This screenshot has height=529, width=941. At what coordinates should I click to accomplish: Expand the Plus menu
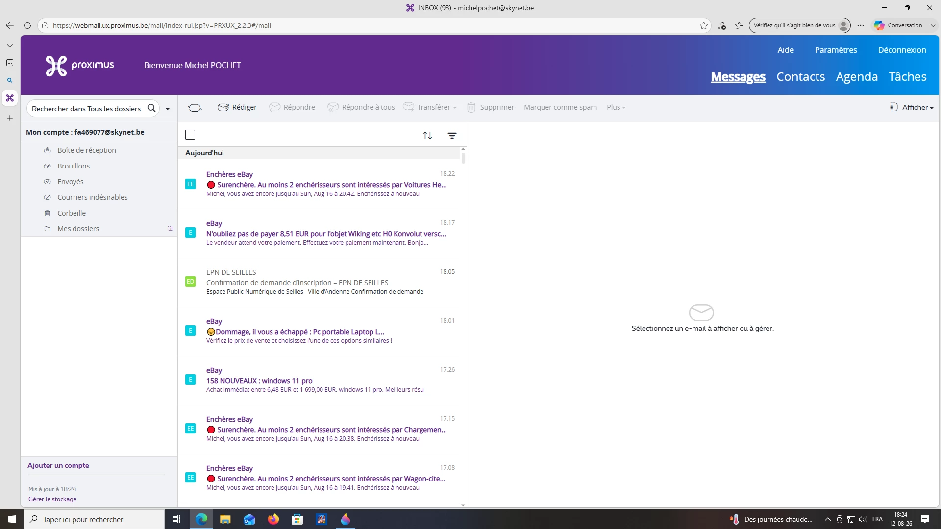click(616, 107)
